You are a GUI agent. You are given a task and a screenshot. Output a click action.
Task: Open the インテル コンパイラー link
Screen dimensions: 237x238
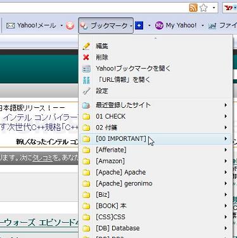coord(41,118)
